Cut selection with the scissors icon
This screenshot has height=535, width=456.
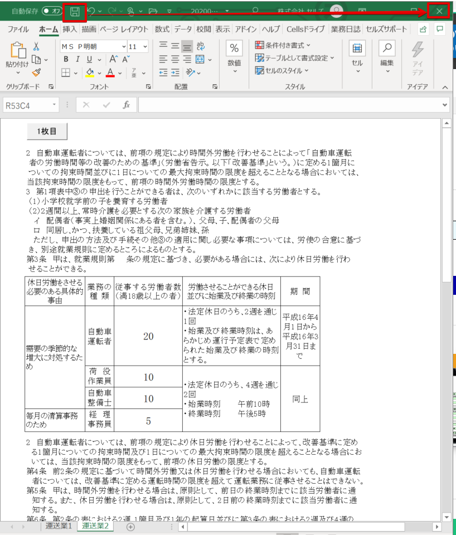[x=36, y=46]
